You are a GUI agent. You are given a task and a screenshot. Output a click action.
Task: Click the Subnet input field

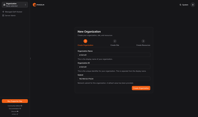point(114,79)
